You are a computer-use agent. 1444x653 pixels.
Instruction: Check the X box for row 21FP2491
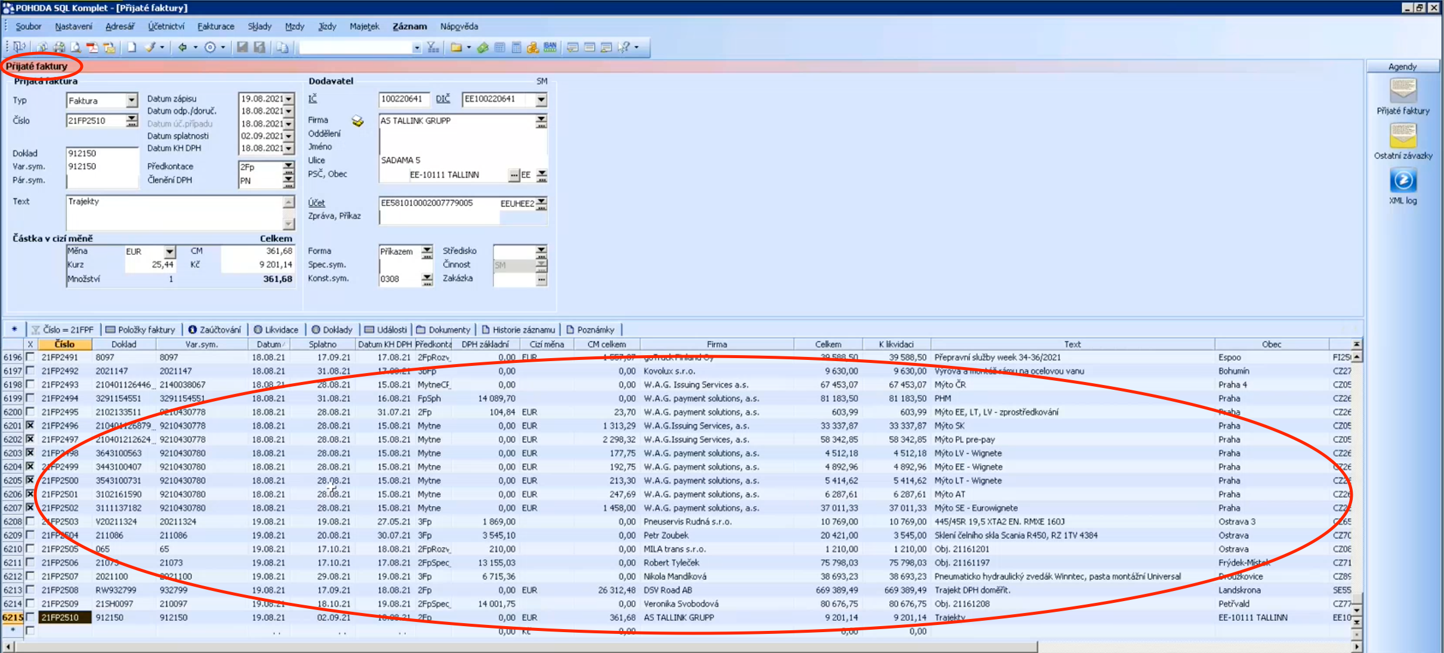point(30,357)
